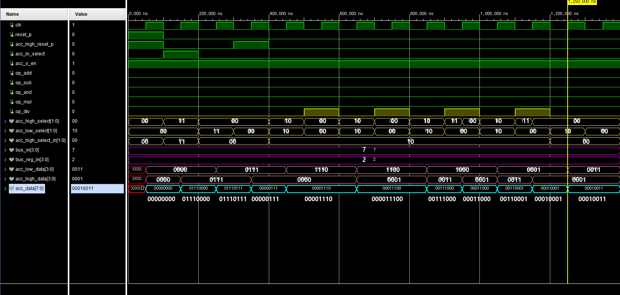620x295 pixels.
Task: Click the op_and signal icon
Action: pyautogui.click(x=12, y=92)
